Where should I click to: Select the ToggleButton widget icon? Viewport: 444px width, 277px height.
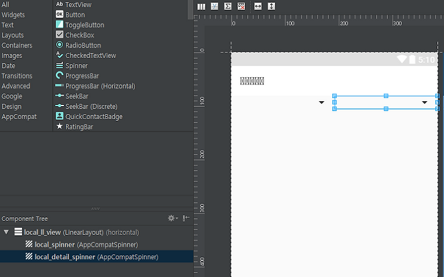[x=59, y=24]
